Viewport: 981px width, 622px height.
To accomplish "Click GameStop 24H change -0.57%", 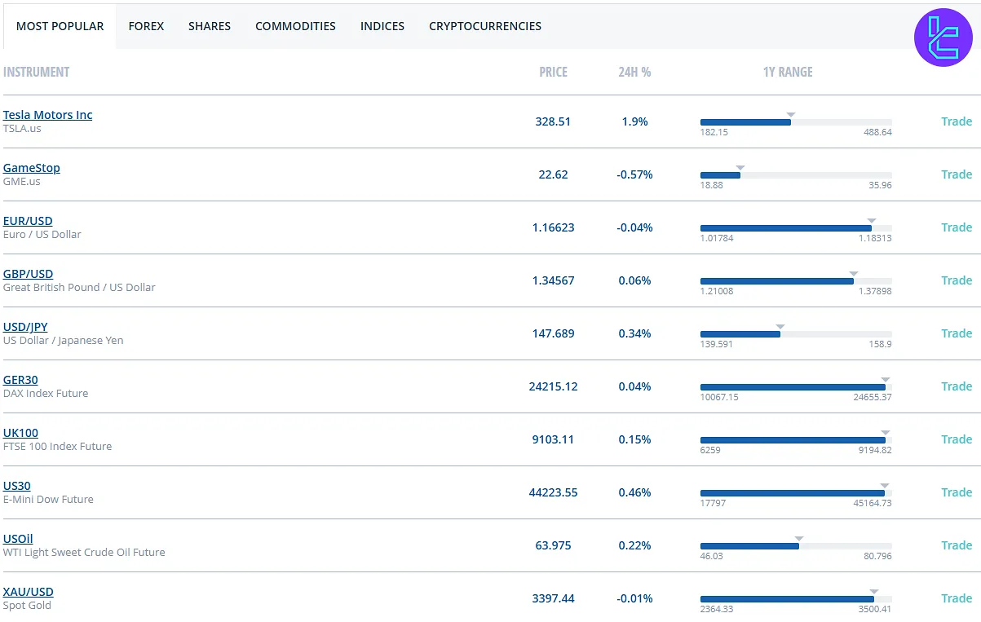I will pos(634,174).
